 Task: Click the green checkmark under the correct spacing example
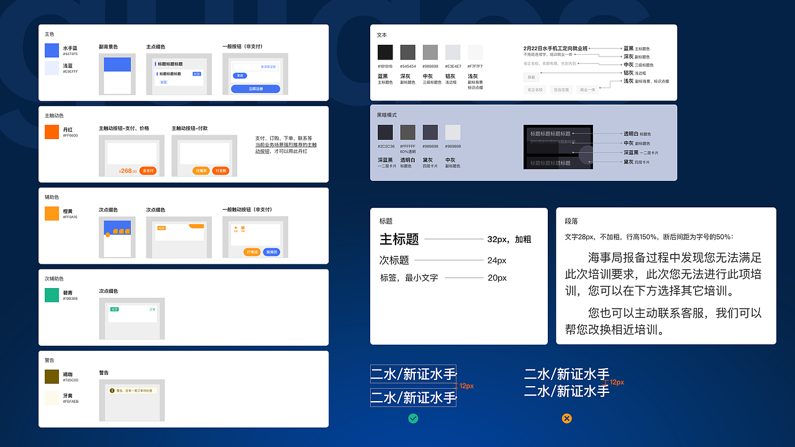tap(412, 418)
